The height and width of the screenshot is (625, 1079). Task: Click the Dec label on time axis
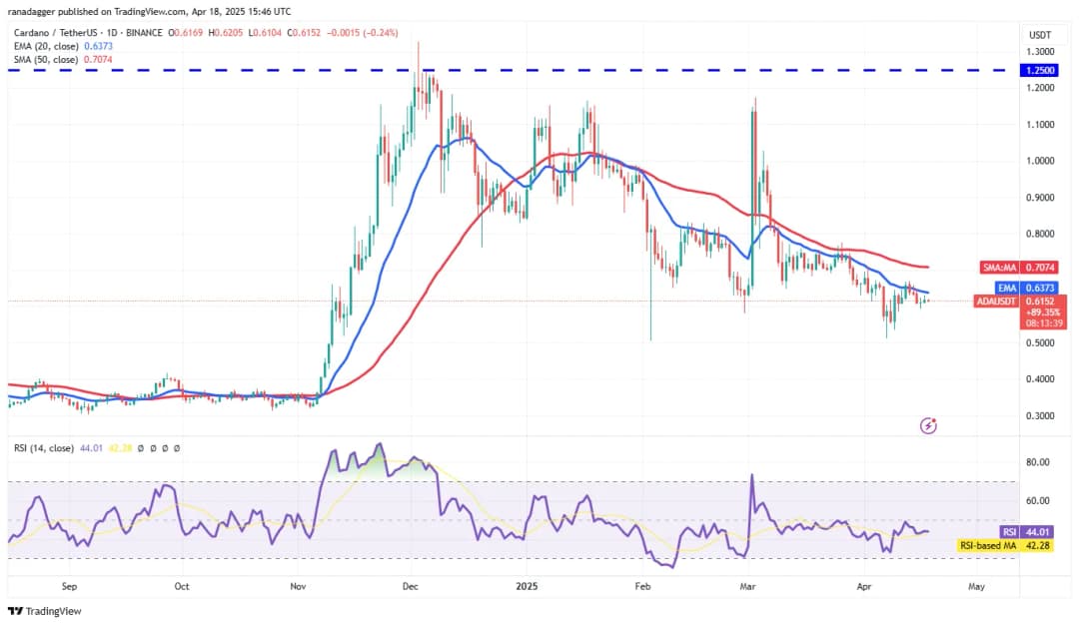click(x=411, y=589)
